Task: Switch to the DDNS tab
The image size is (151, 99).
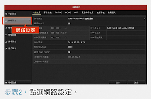Action: 68,13
